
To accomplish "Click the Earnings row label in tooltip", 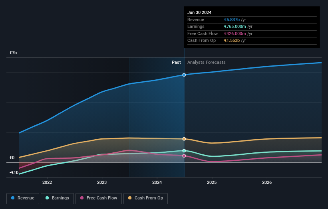I will pos(196,26).
